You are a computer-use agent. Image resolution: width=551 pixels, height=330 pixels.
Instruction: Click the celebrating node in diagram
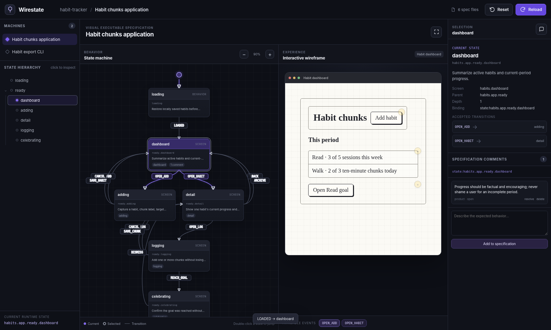tap(179, 304)
